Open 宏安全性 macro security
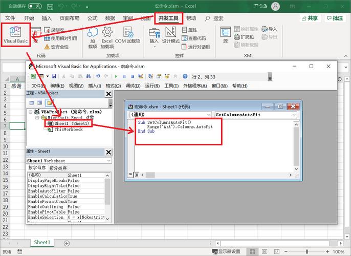This screenshot has height=256, width=351. coord(56,47)
